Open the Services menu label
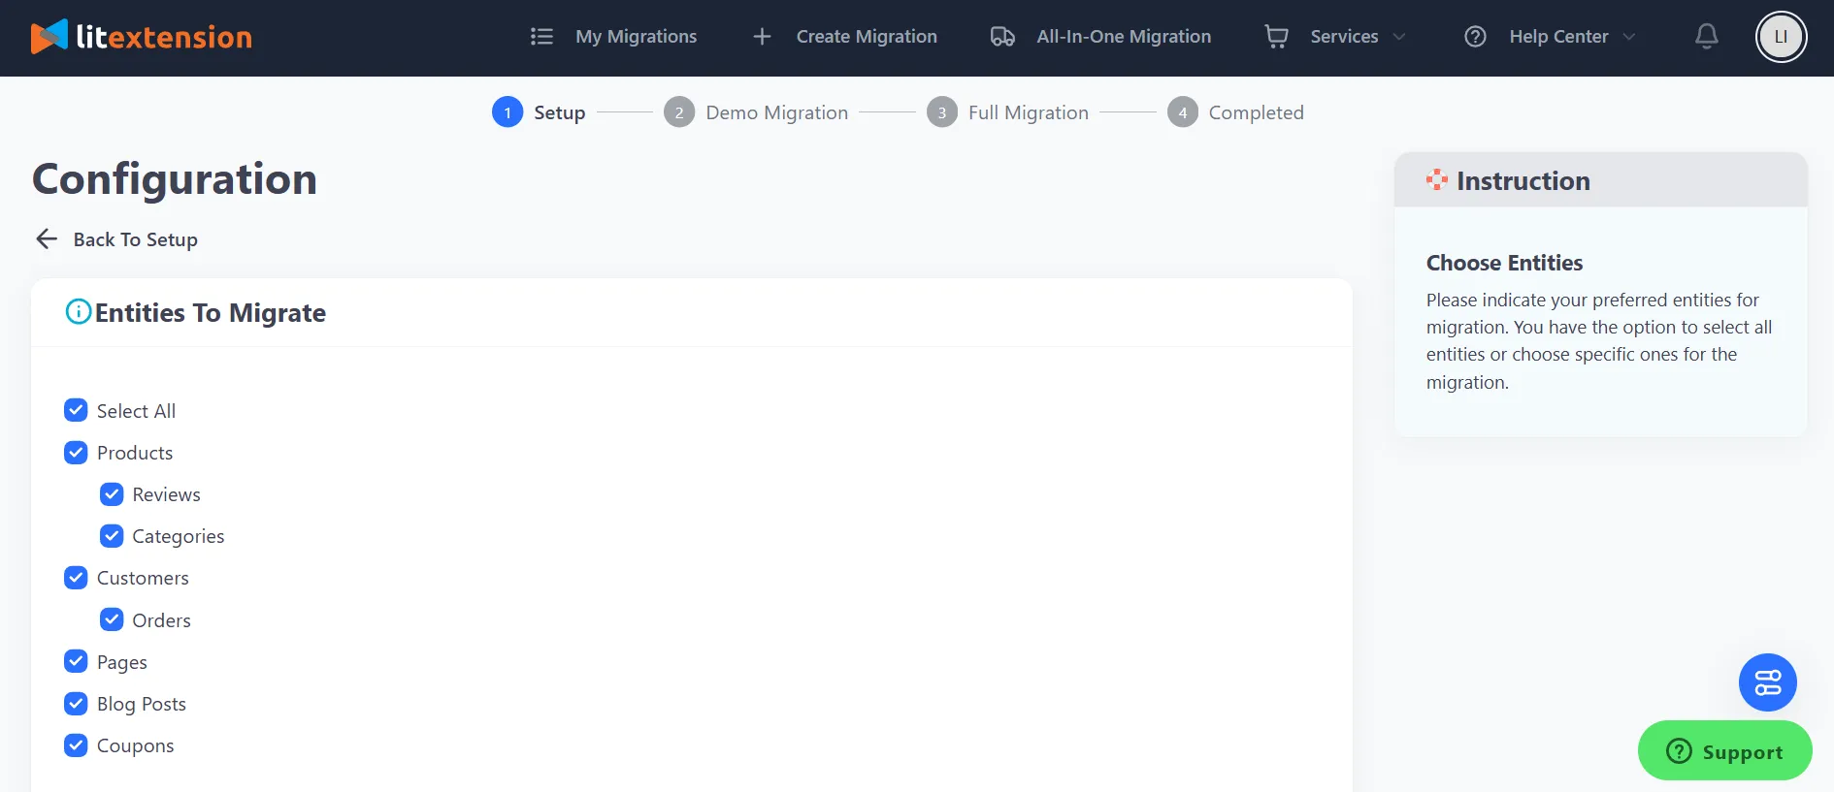Screen dimensions: 1834x792 pyautogui.click(x=1344, y=37)
